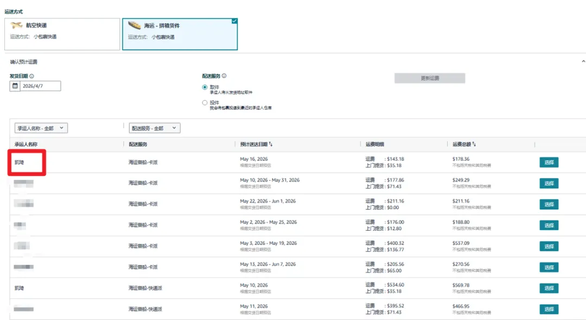This screenshot has height=320, width=586.
Task: Click the freight amount $400.32
Action: pyautogui.click(x=396, y=243)
